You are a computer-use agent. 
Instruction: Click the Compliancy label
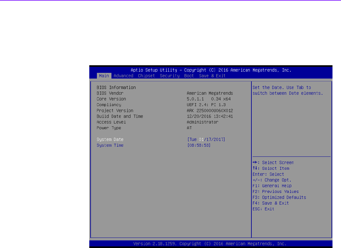109,105
